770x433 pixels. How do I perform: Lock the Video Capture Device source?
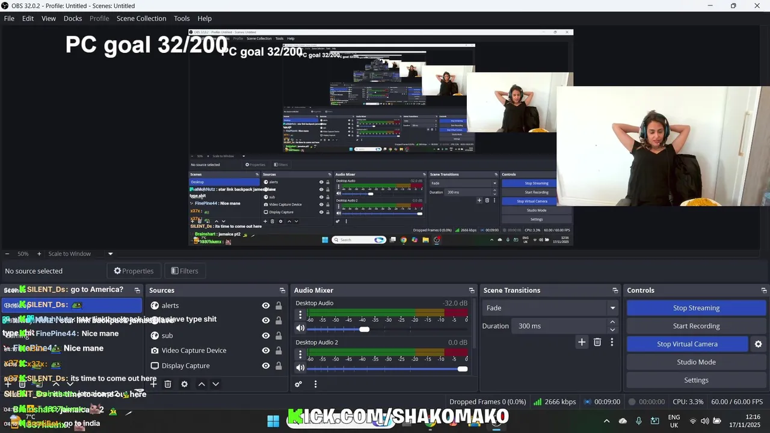click(279, 351)
